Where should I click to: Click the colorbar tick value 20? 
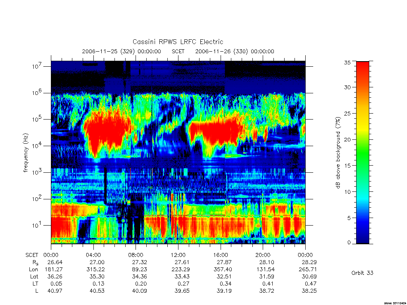coord(347,139)
